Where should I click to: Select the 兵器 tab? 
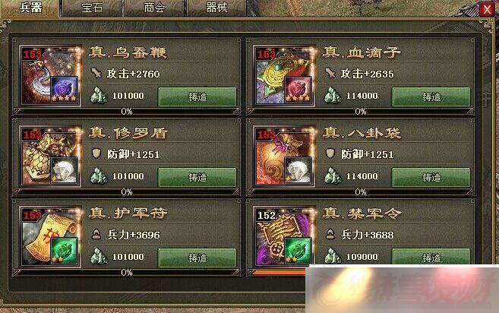click(x=30, y=8)
